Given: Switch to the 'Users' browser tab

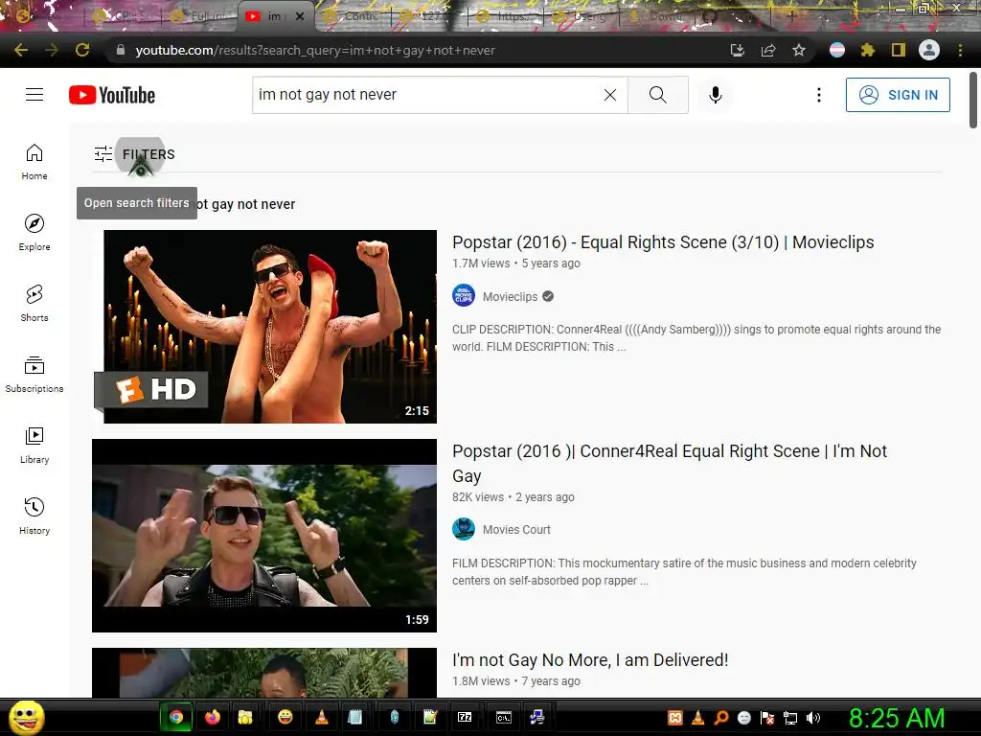Looking at the screenshot, I should click(x=582, y=16).
